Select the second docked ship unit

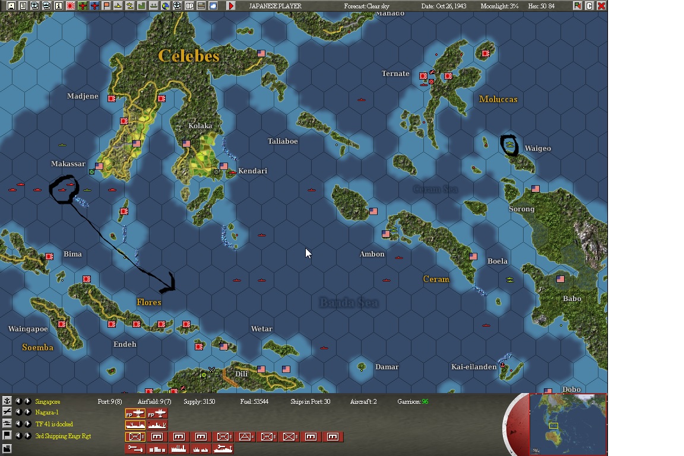click(x=157, y=425)
